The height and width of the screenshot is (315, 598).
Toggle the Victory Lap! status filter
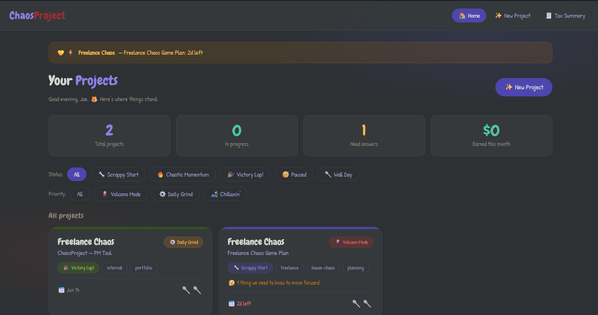point(245,174)
